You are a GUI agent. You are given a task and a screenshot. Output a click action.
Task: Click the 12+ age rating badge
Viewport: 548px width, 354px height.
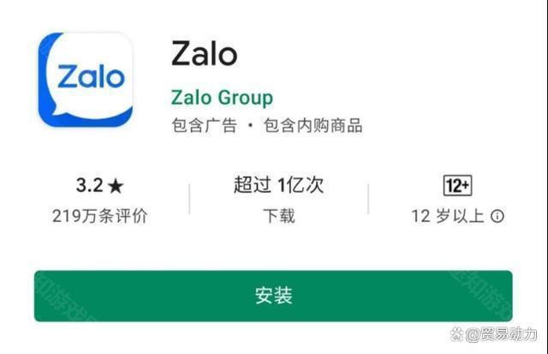click(x=457, y=185)
